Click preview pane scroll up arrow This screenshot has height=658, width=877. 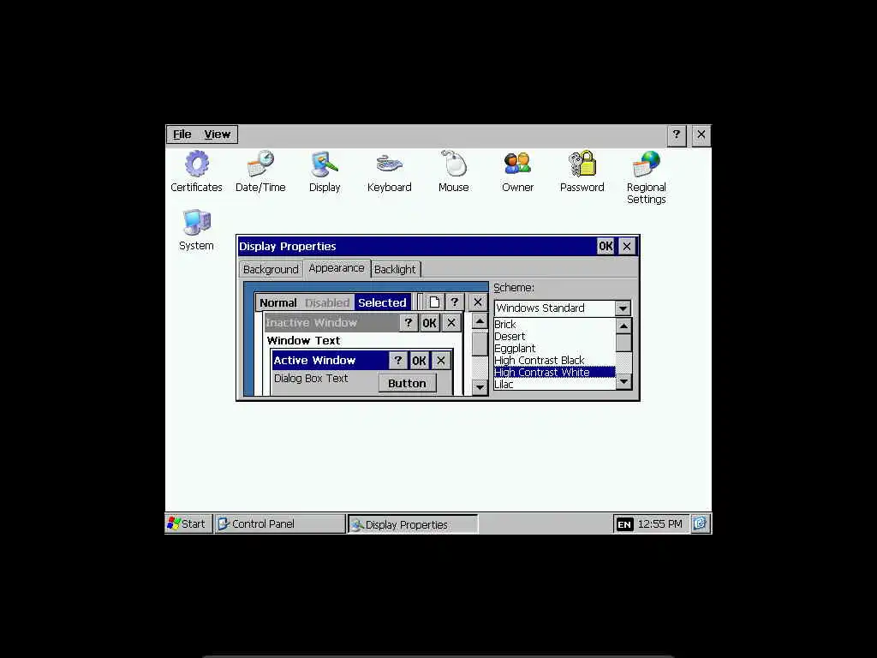[480, 322]
